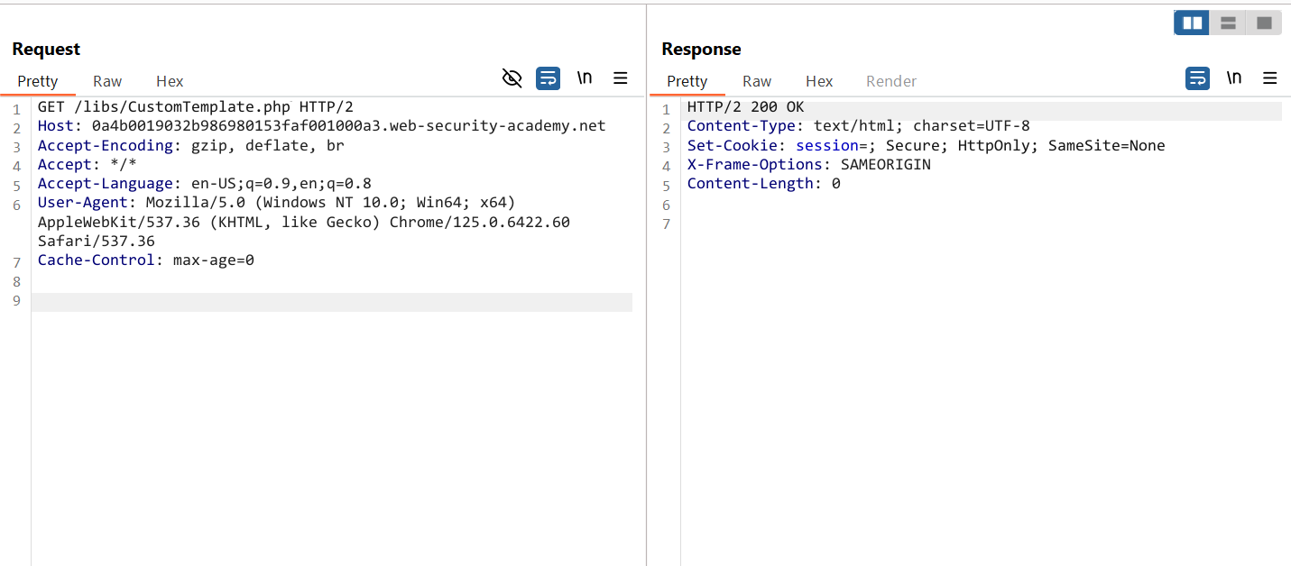
Task: Click the Content-Length header in the response
Action: [763, 184]
